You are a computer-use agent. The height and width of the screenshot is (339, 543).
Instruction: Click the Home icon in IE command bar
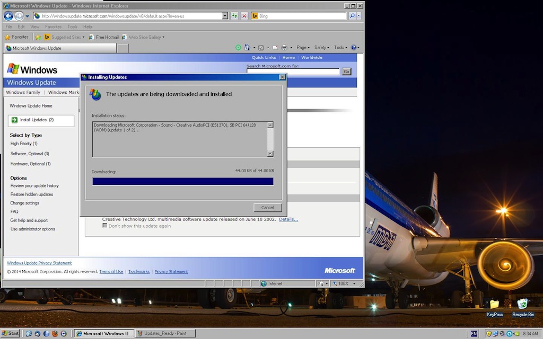(247, 47)
